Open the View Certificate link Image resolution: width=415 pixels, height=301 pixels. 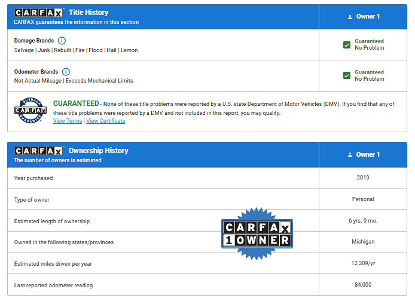pyautogui.click(x=106, y=121)
